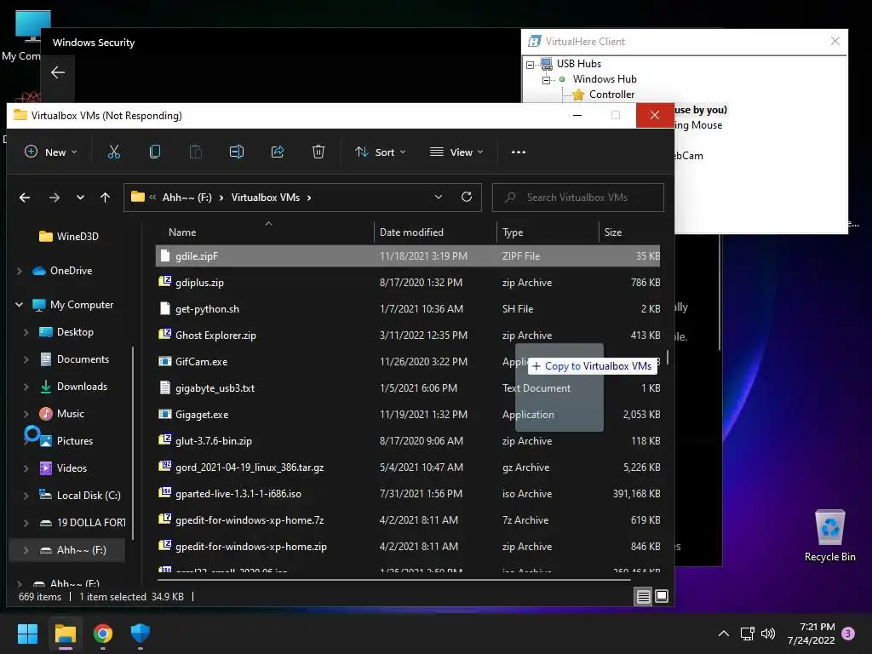Click the volume speaker tray icon
872x654 pixels.
(x=768, y=634)
